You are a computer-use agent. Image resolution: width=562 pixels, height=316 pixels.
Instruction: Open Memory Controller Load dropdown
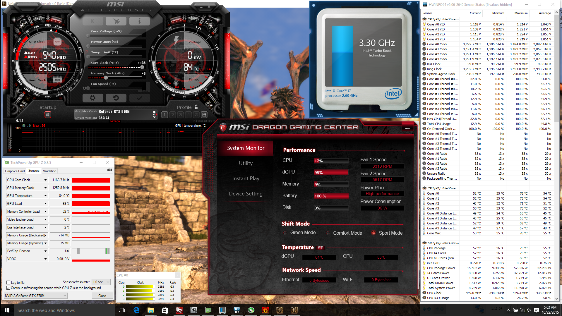(x=45, y=212)
